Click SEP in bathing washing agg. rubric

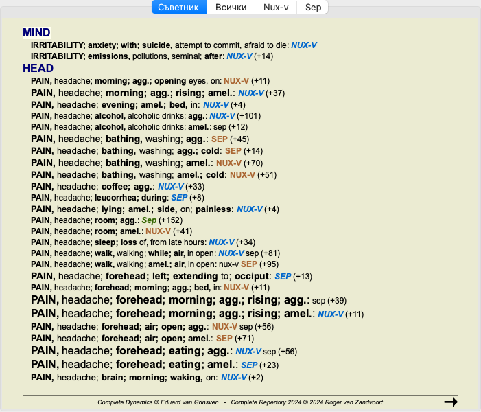click(x=219, y=139)
